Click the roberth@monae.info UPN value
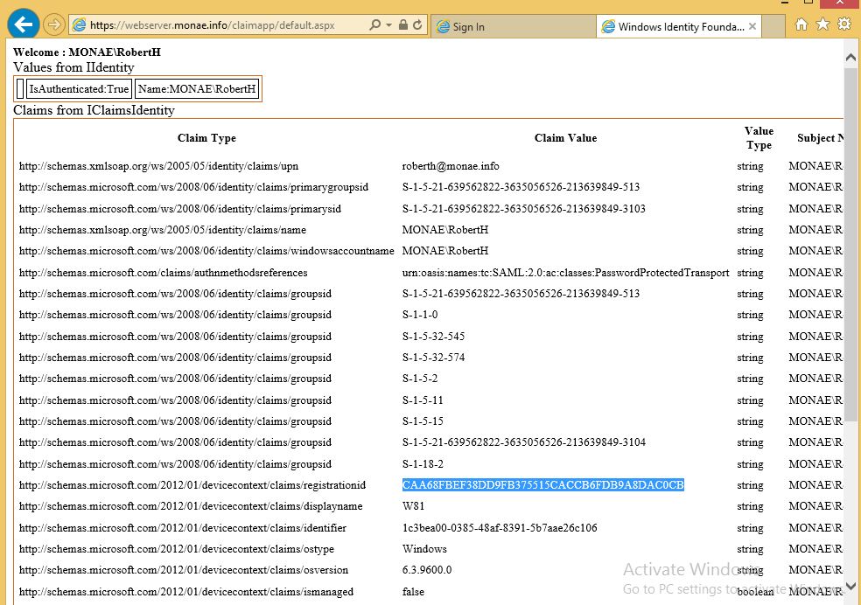 pyautogui.click(x=451, y=166)
